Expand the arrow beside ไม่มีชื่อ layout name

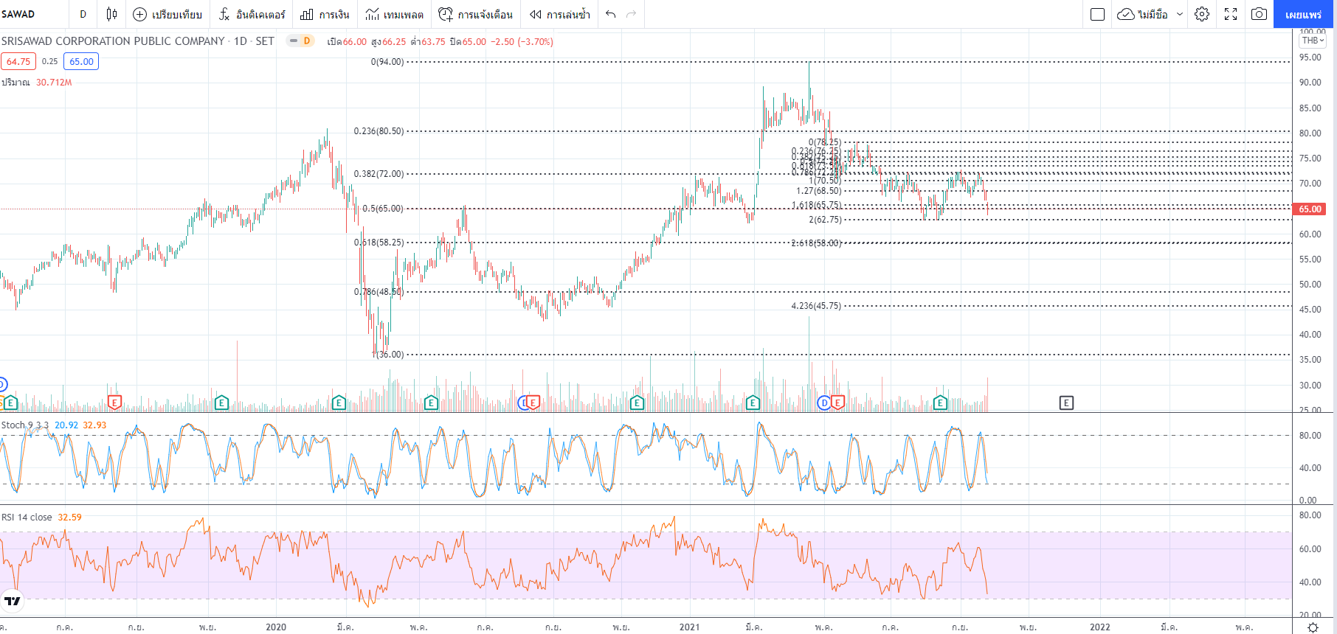(1179, 14)
